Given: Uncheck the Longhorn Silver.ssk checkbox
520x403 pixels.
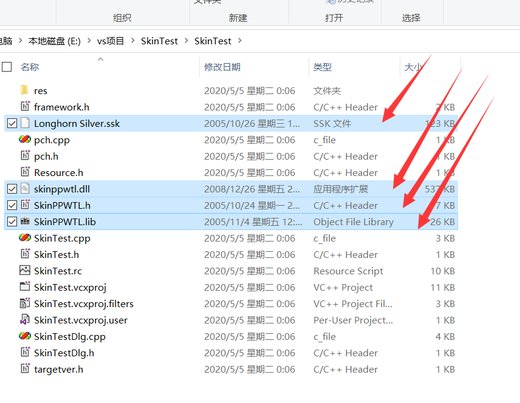Looking at the screenshot, I should 12,124.
